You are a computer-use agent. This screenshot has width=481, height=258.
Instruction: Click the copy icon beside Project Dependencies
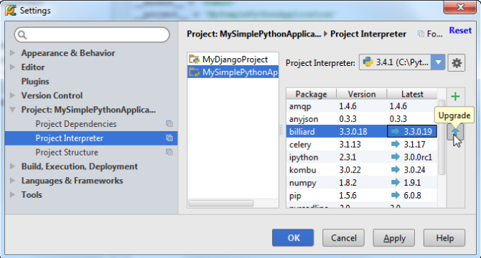(x=169, y=124)
